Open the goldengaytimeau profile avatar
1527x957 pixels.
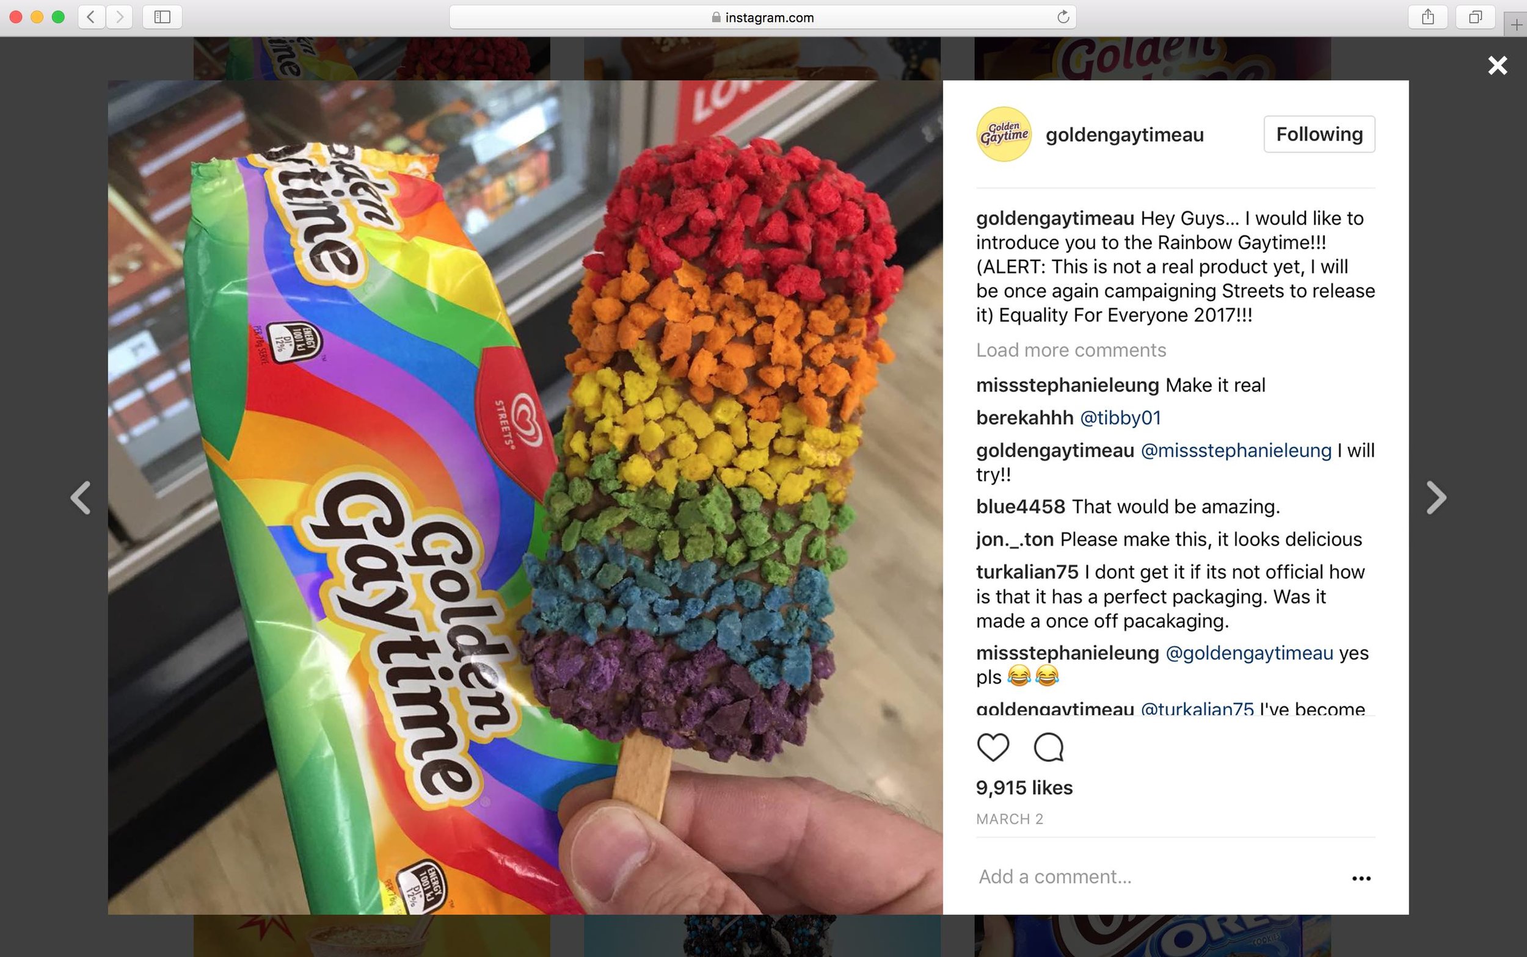(1005, 134)
